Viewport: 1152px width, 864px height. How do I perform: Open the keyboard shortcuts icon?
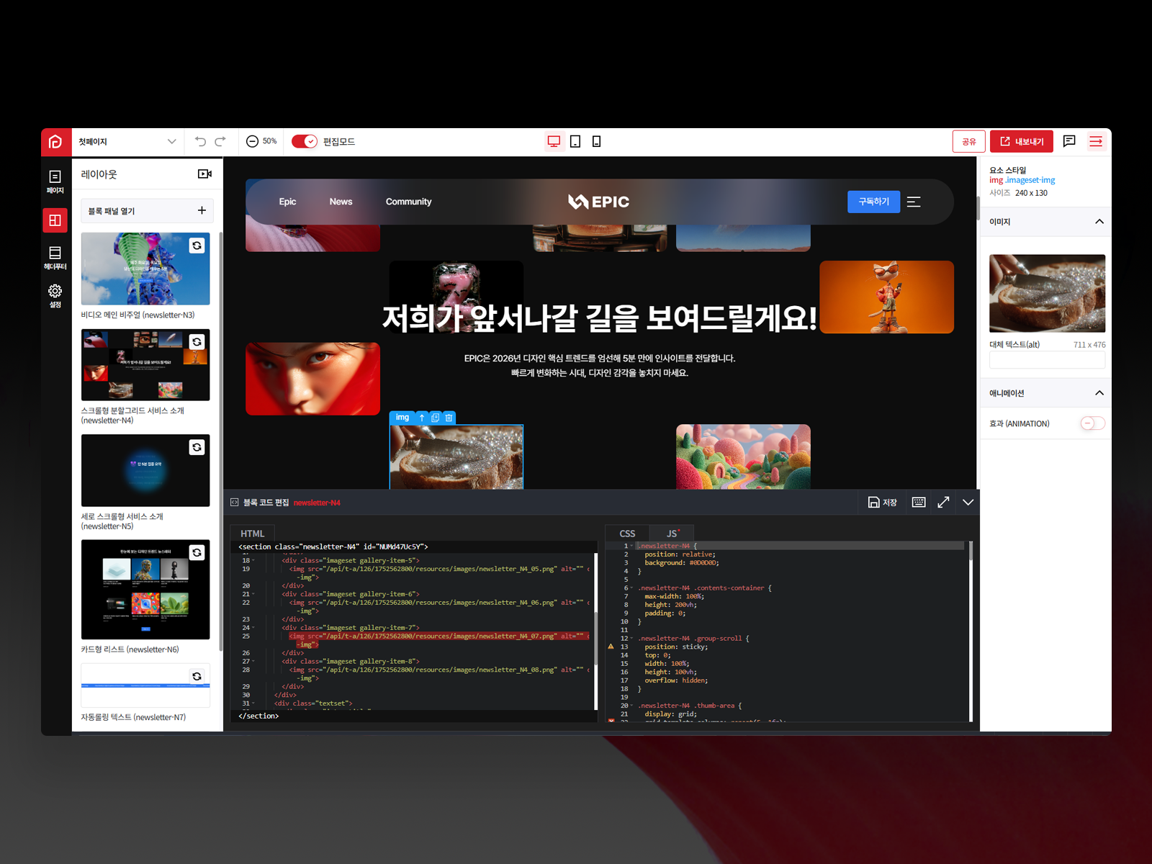point(919,503)
